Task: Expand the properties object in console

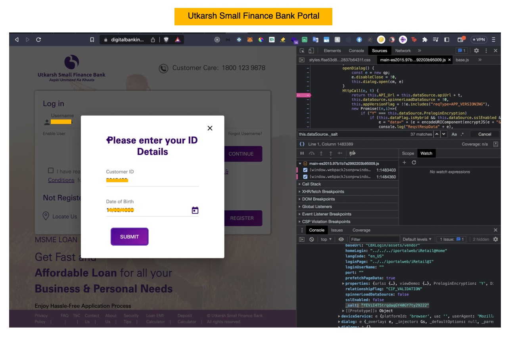Action: tap(343, 284)
